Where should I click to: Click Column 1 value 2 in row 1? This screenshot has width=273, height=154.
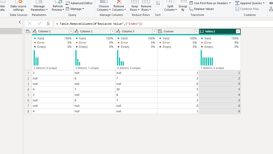(53, 73)
